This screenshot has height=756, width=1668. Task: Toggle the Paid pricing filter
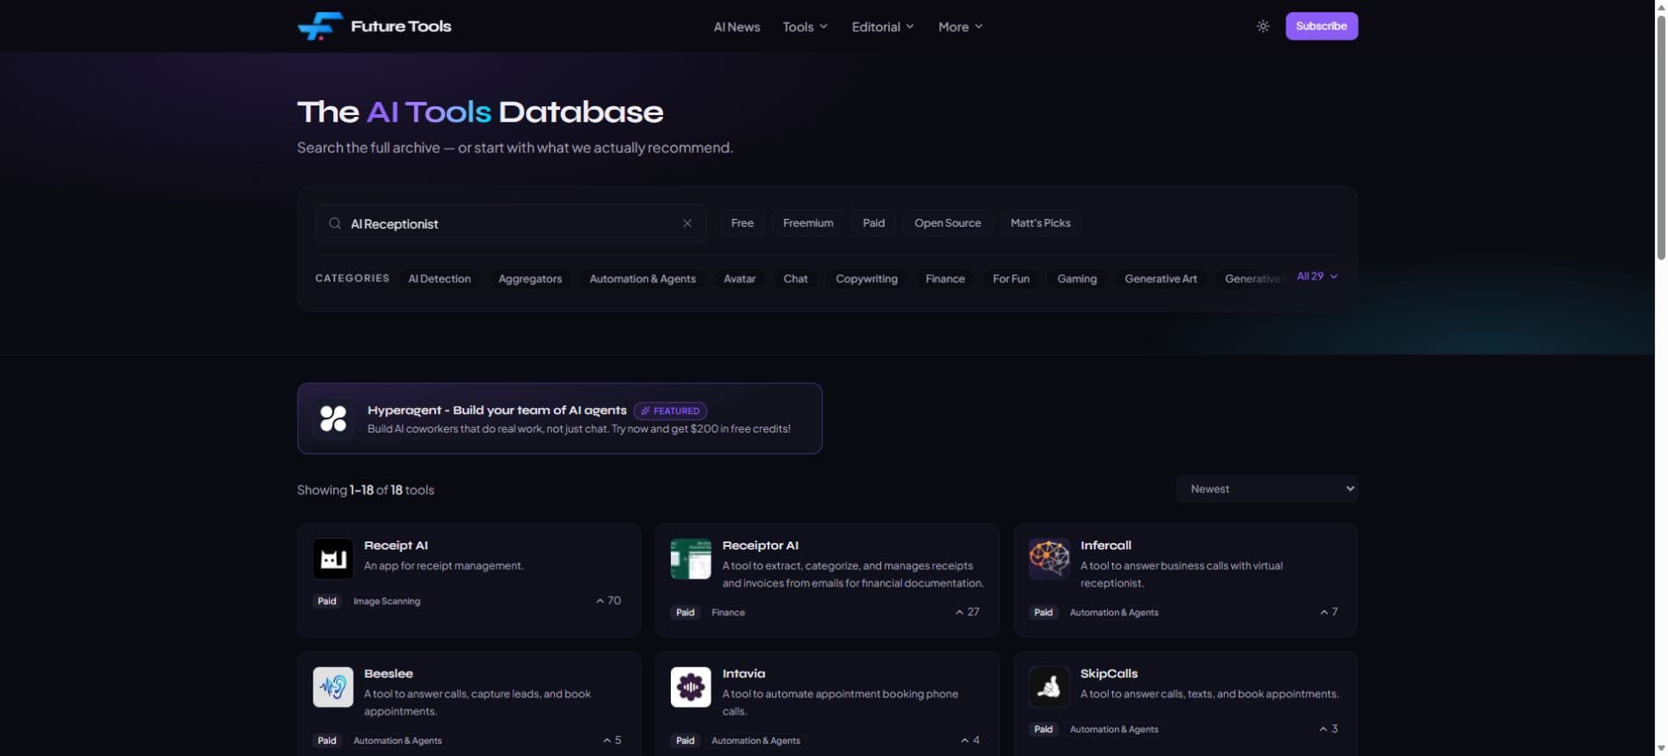point(874,223)
